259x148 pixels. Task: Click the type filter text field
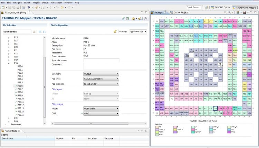coord(17,32)
